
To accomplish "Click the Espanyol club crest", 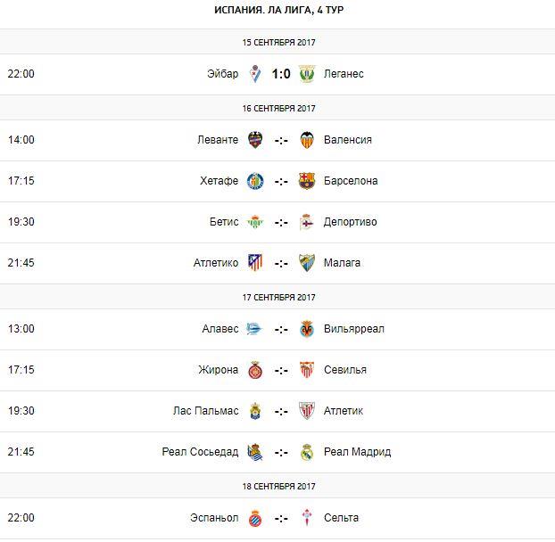I will (255, 518).
